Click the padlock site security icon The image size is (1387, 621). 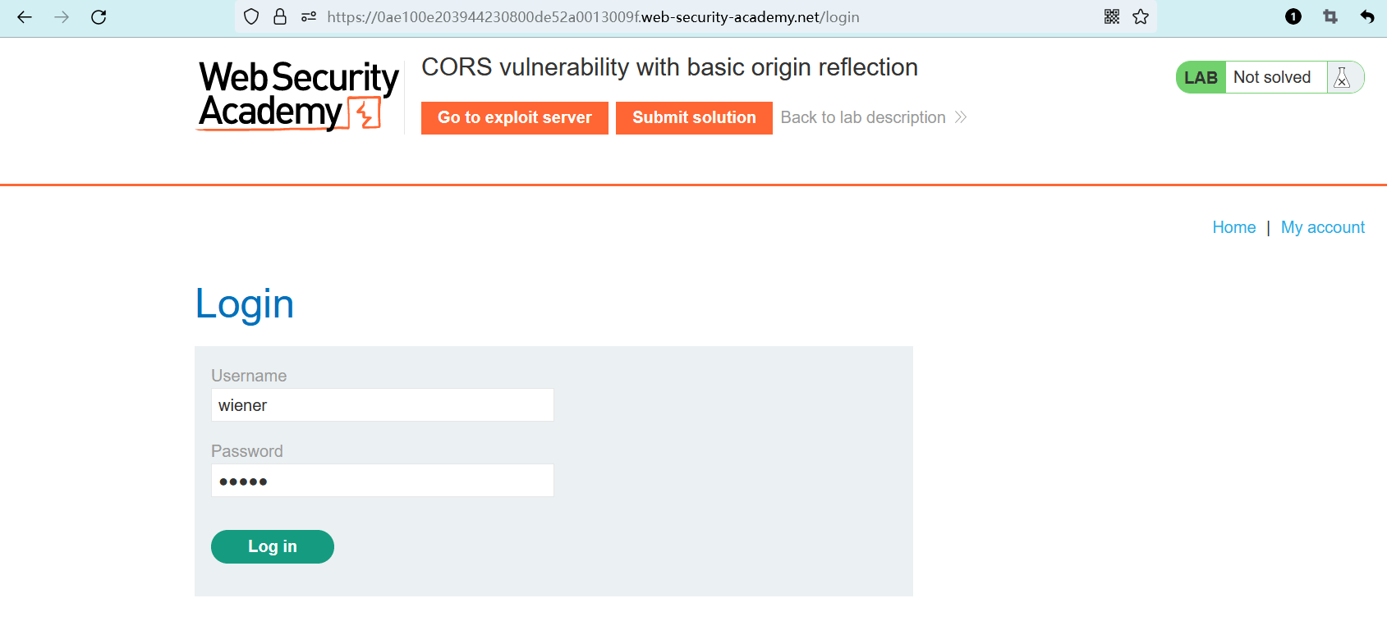point(280,17)
